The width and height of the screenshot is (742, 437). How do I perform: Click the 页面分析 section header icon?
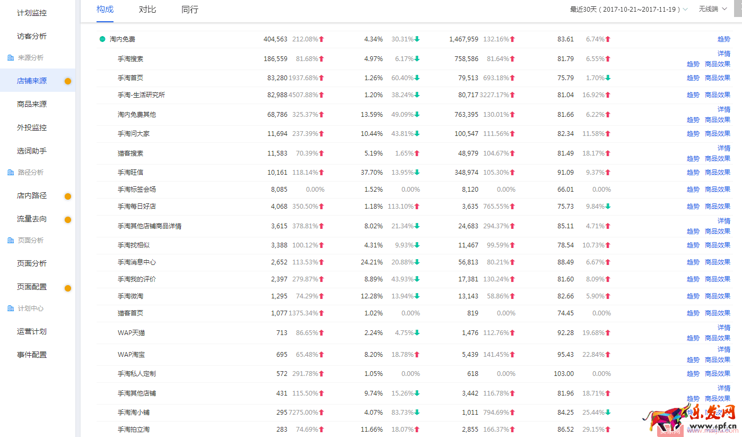11,240
